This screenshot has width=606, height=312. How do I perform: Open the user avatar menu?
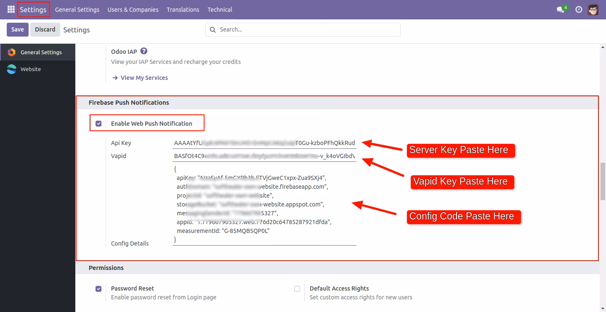593,9
